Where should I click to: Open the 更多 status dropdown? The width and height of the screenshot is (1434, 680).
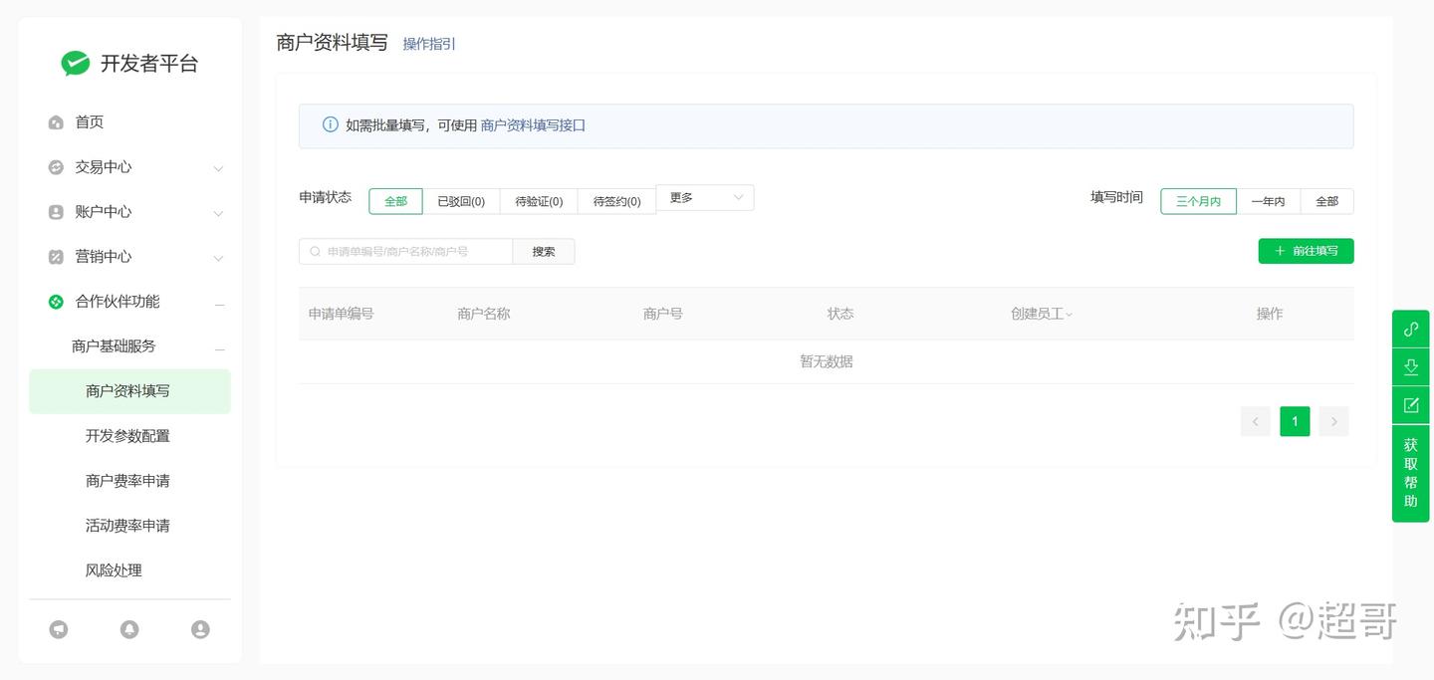pos(705,198)
